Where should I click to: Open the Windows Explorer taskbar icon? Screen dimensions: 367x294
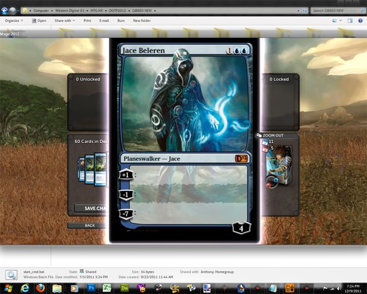click(x=57, y=288)
